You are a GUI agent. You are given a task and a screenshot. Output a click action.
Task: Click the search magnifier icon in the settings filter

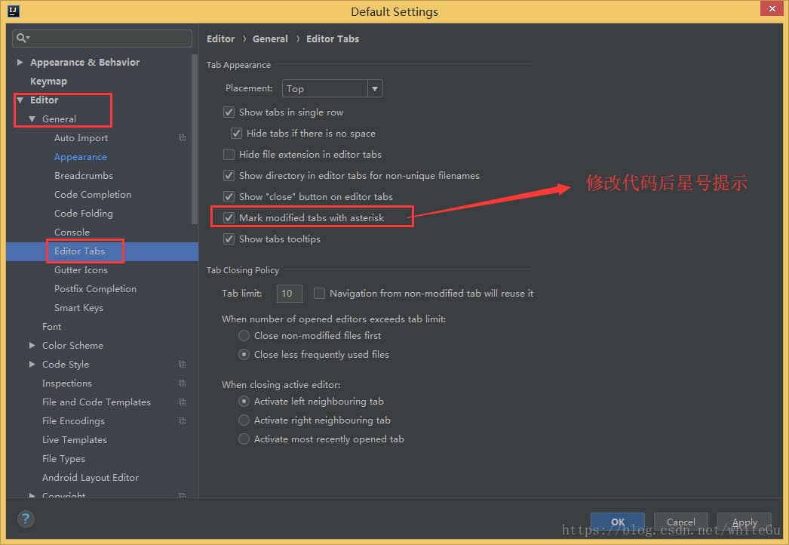(x=22, y=38)
